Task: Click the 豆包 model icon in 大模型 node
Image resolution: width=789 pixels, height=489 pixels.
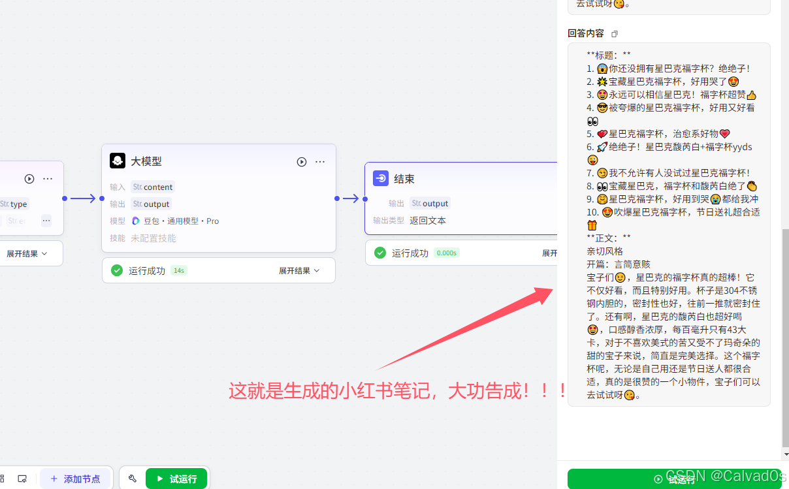Action: pyautogui.click(x=136, y=221)
